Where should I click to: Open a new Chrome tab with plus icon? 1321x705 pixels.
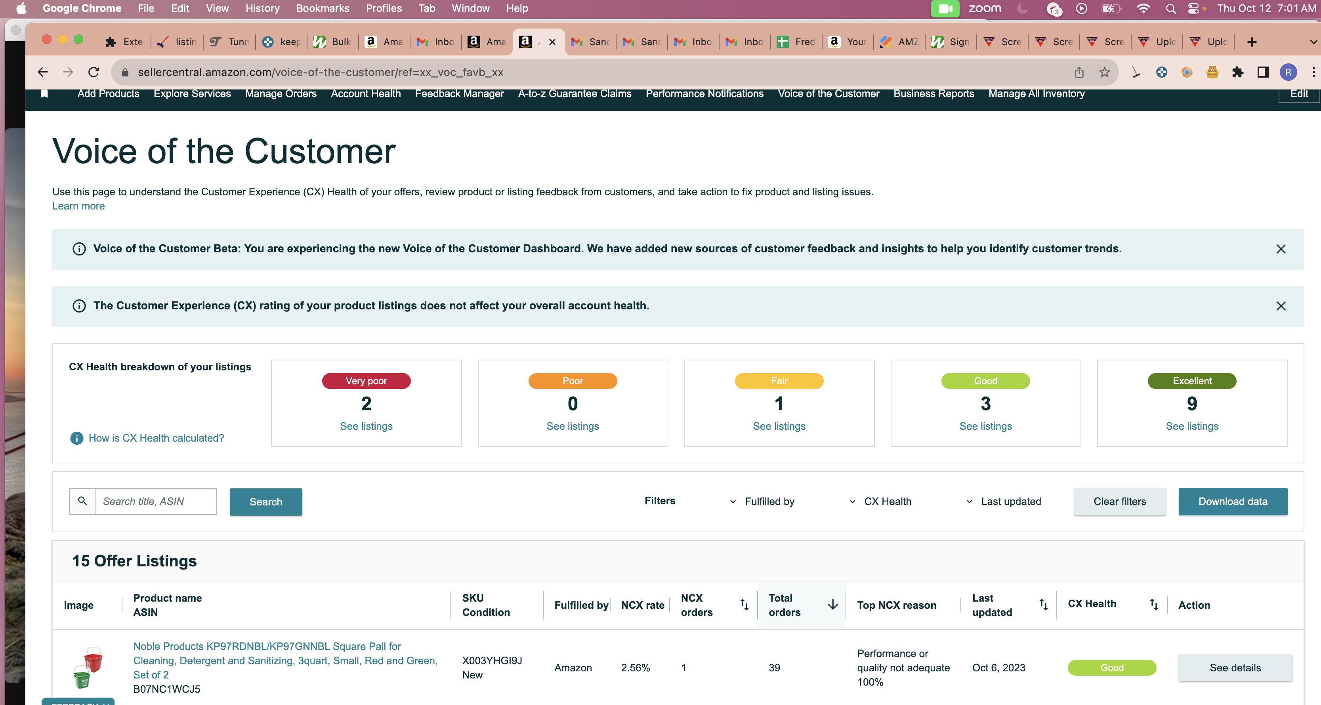tap(1252, 42)
